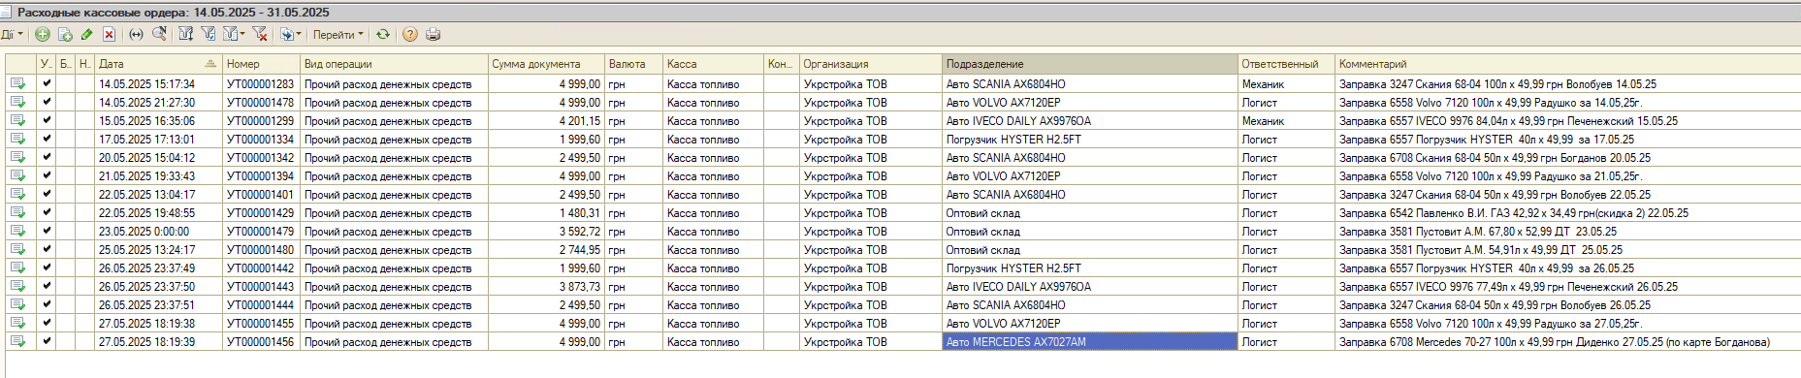The height and width of the screenshot is (378, 1801).
Task: Click the Погрузчик HYSTER H2.5FT cell dated 26.05.2025
Action: [1090, 268]
